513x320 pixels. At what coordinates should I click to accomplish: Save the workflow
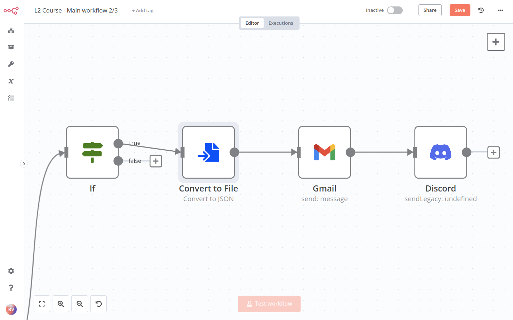460,10
